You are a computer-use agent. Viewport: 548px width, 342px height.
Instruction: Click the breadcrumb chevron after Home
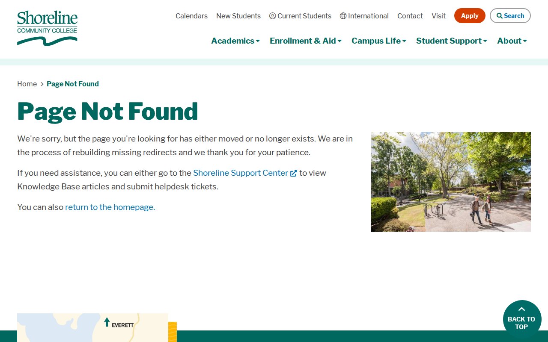[x=42, y=84]
